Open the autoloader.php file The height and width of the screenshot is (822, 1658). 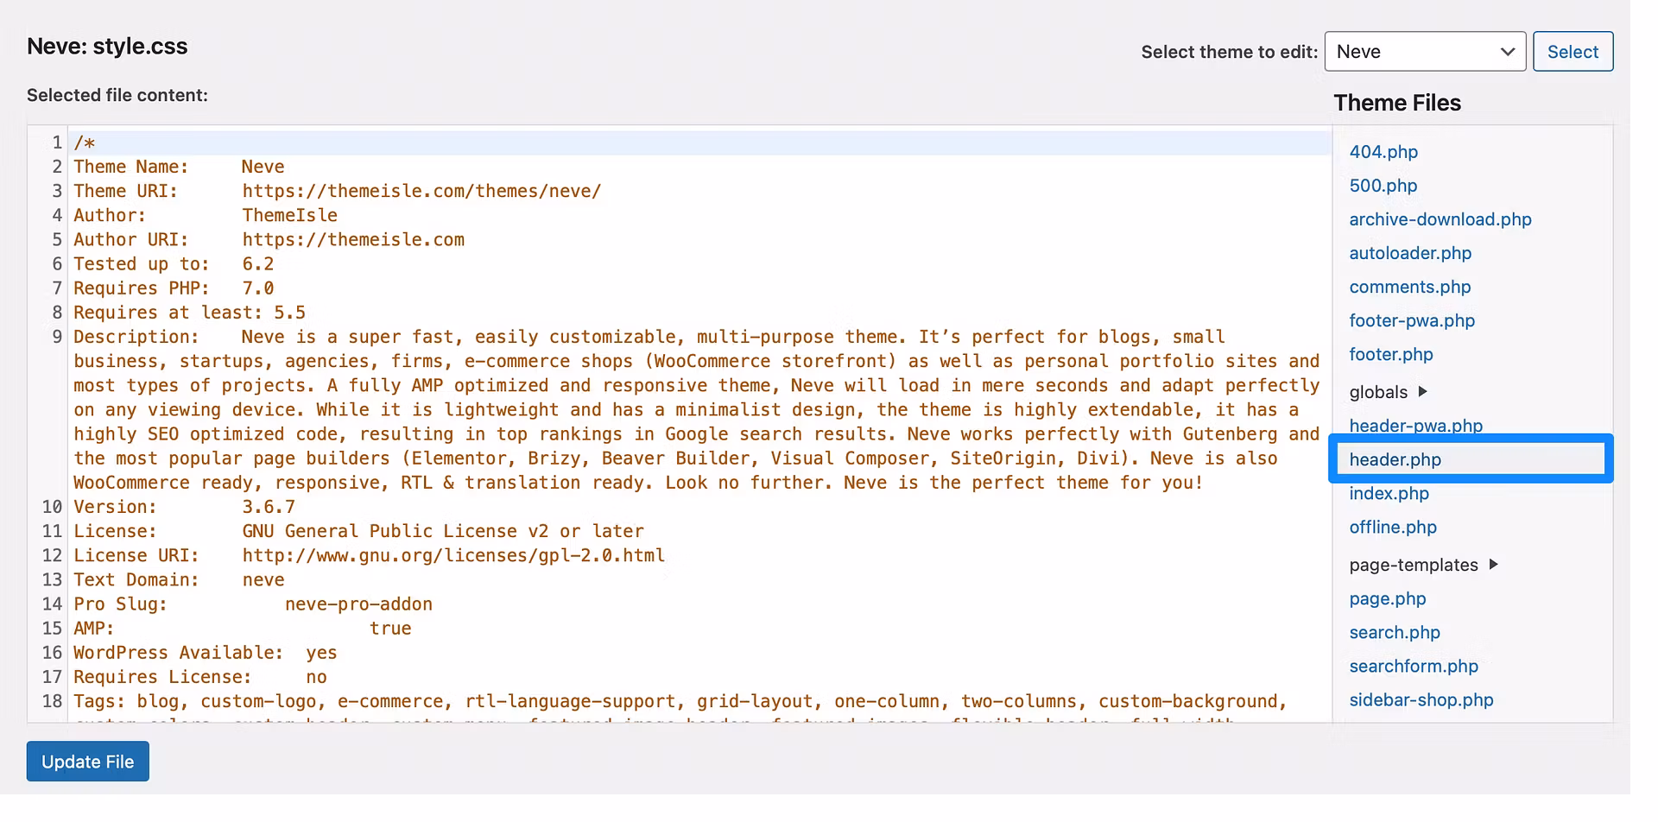1409,253
